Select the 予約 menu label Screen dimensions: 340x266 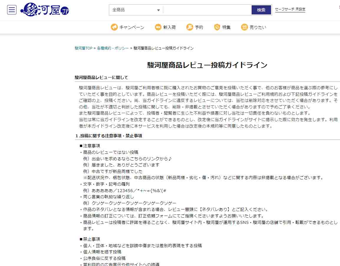(x=199, y=27)
